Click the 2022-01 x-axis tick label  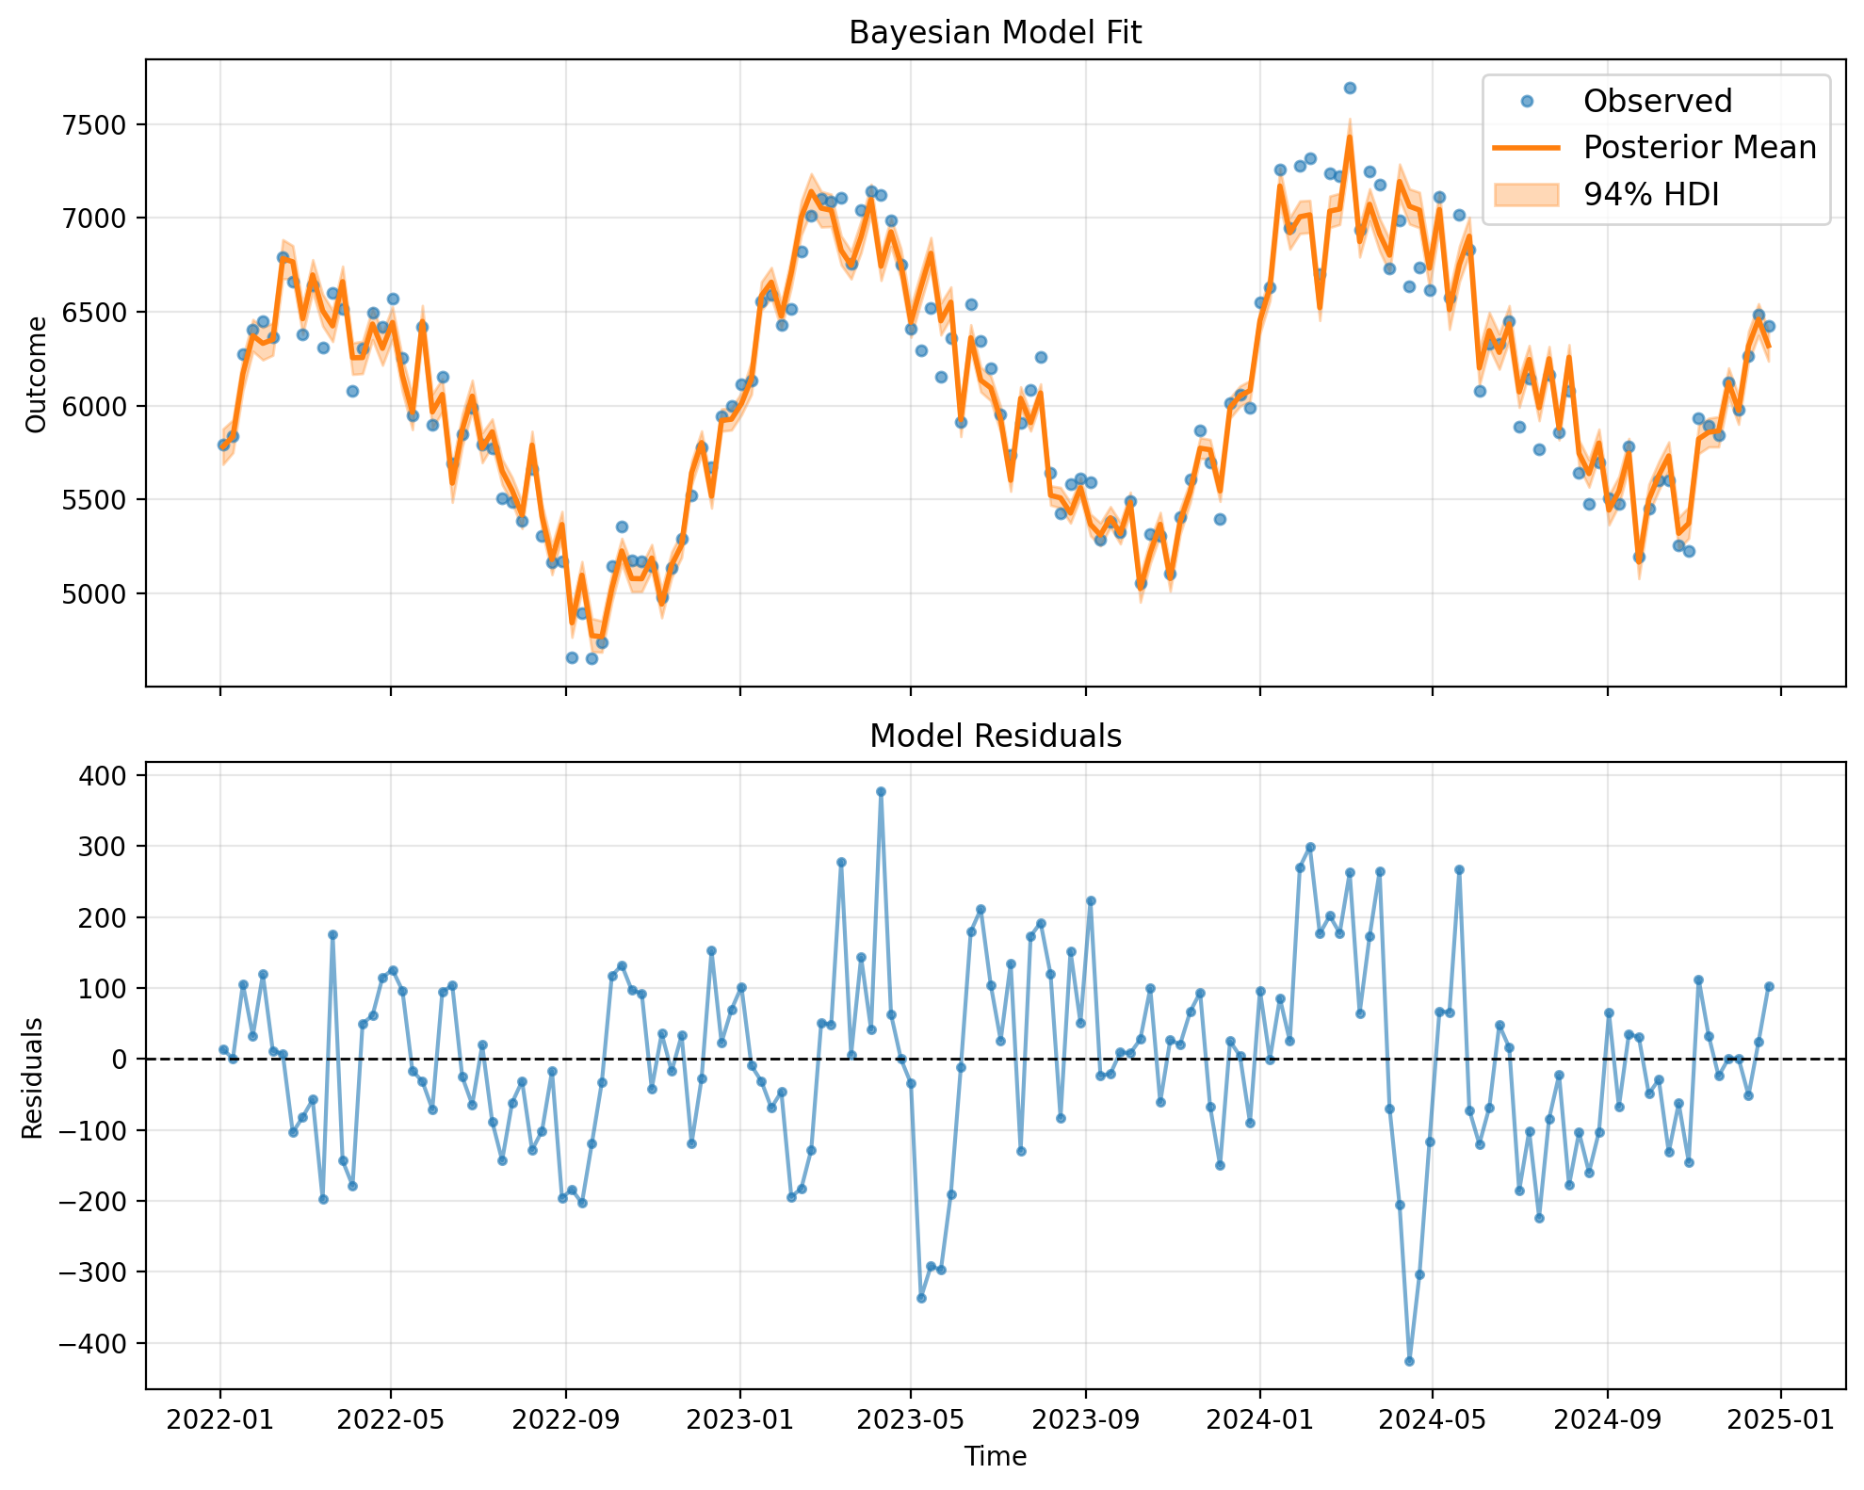point(220,1420)
